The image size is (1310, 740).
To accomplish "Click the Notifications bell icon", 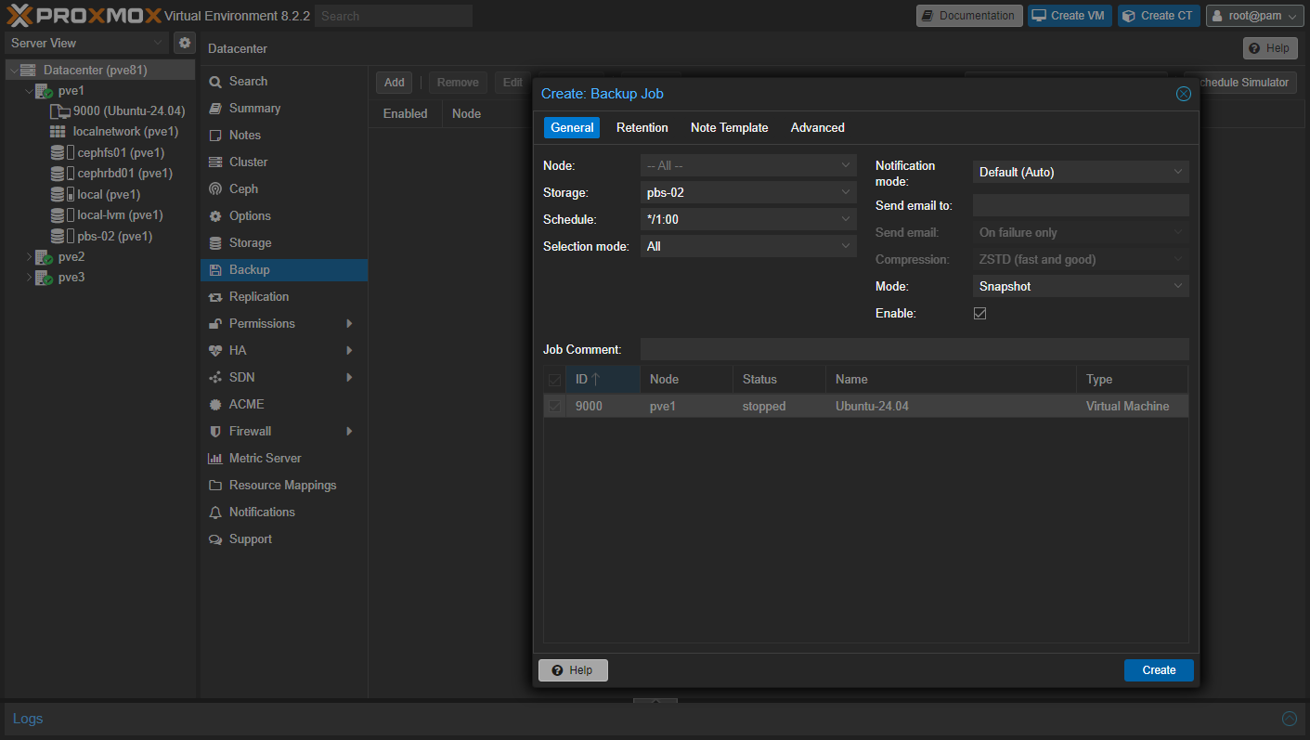I will [215, 513].
